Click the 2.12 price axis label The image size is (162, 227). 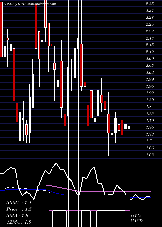click(x=150, y=52)
